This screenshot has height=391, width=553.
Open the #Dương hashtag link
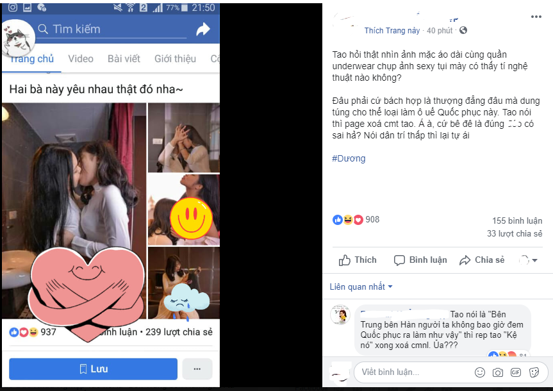coord(349,158)
